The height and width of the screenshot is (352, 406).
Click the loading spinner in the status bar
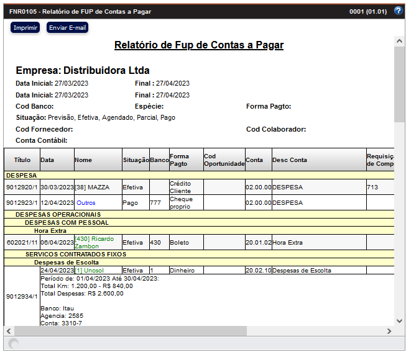14,344
